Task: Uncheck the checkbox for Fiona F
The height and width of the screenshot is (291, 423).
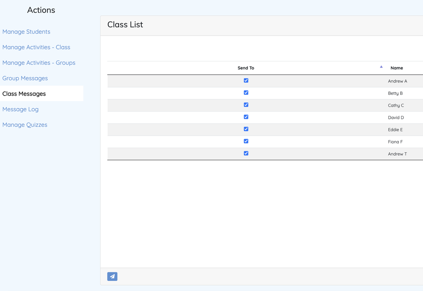Action: click(246, 141)
